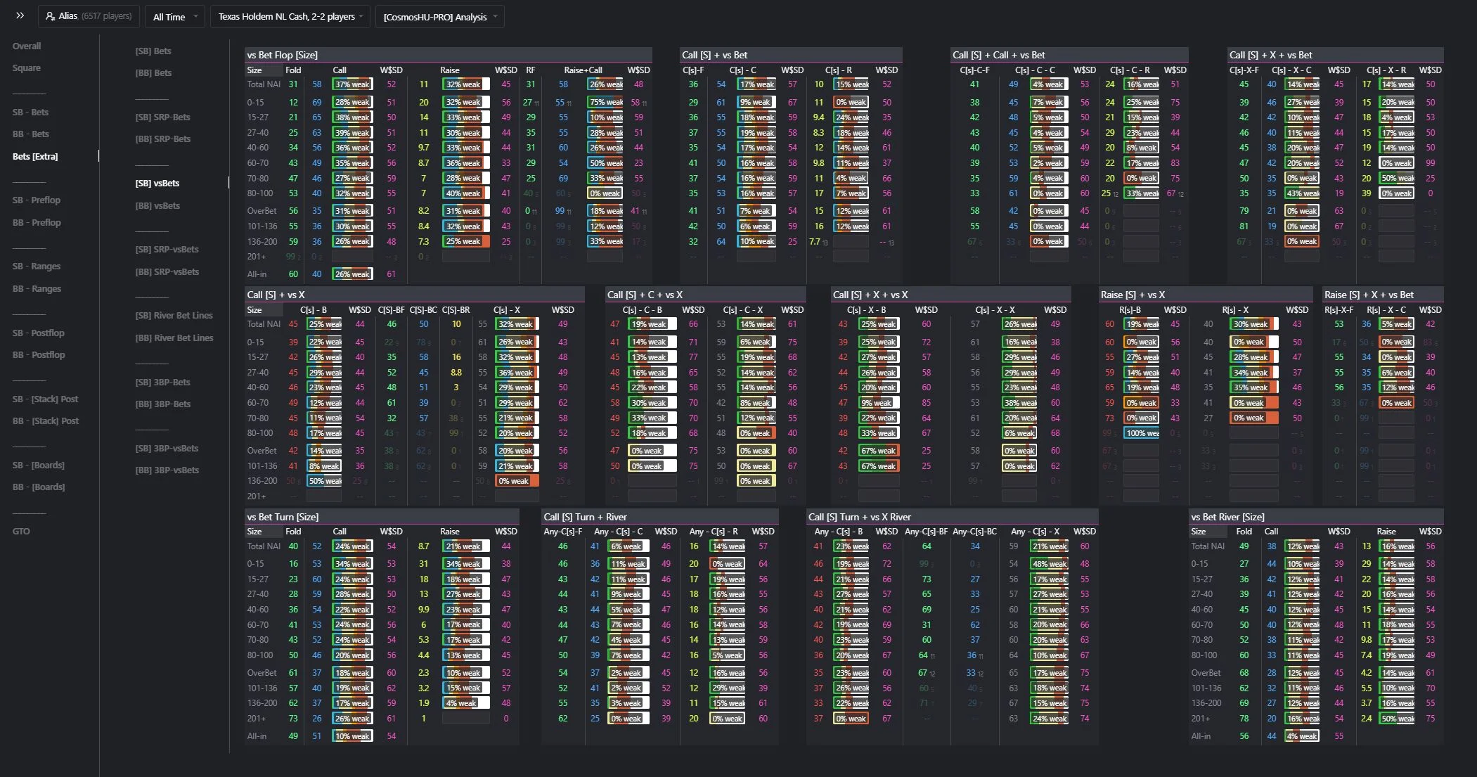Open [SB] River Bet Lines report

174,316
